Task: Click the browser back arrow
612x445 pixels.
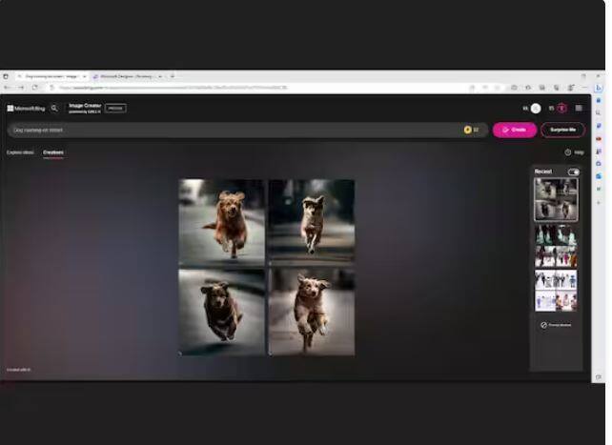Action: [x=8, y=88]
